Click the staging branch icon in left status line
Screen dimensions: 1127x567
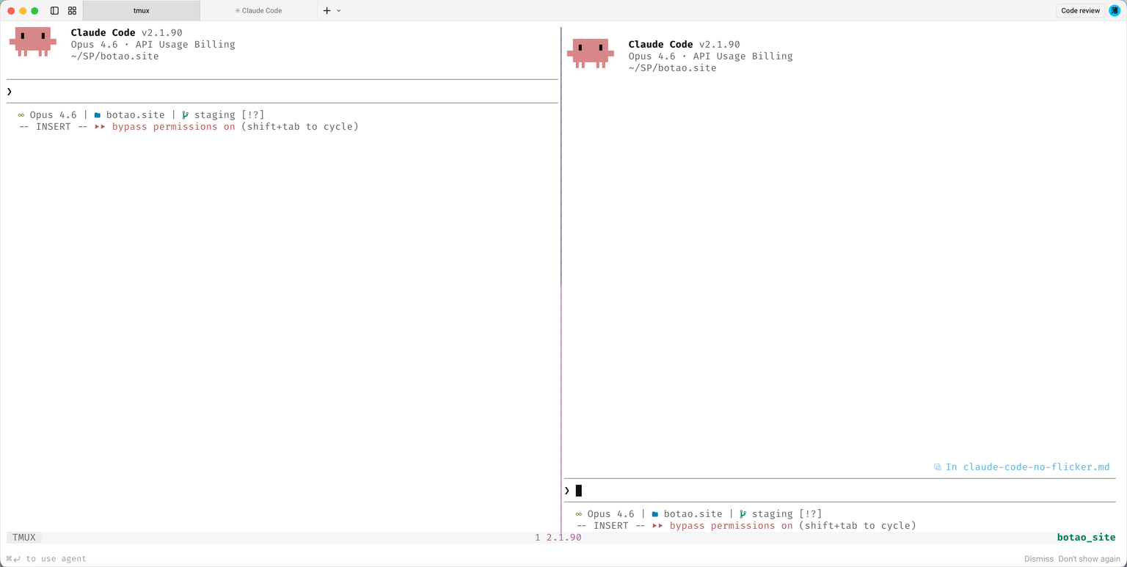(184, 114)
